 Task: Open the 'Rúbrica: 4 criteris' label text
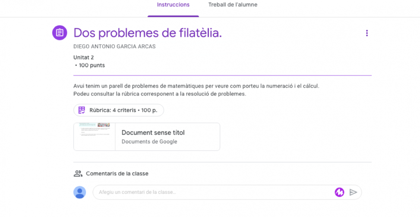pos(123,110)
